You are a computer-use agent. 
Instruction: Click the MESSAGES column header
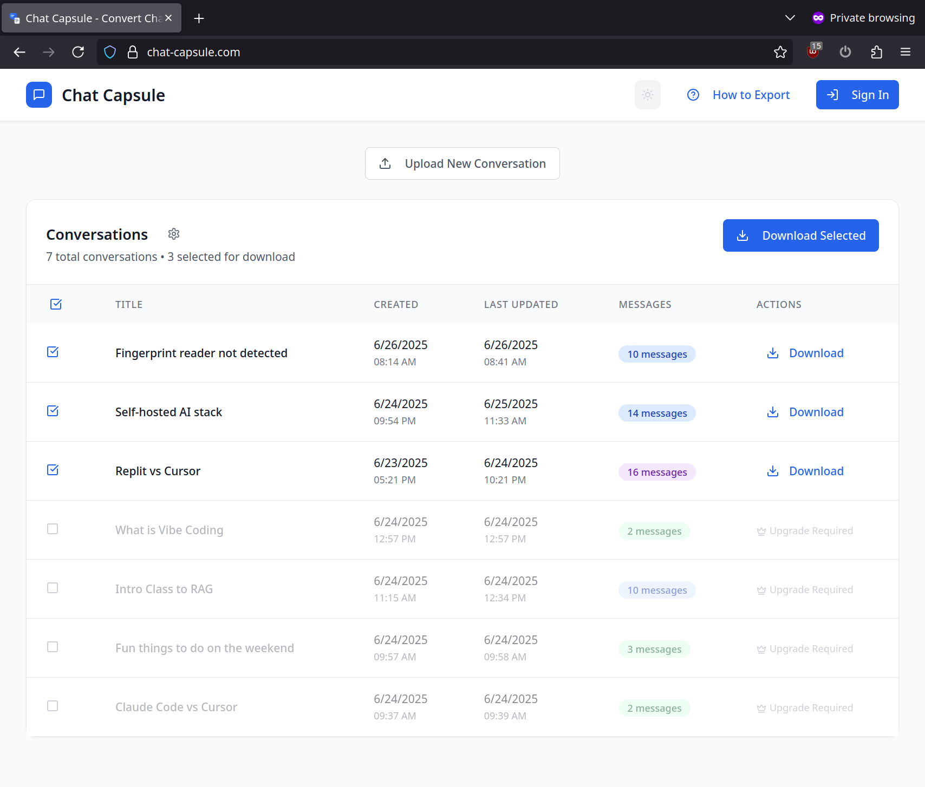pos(645,304)
